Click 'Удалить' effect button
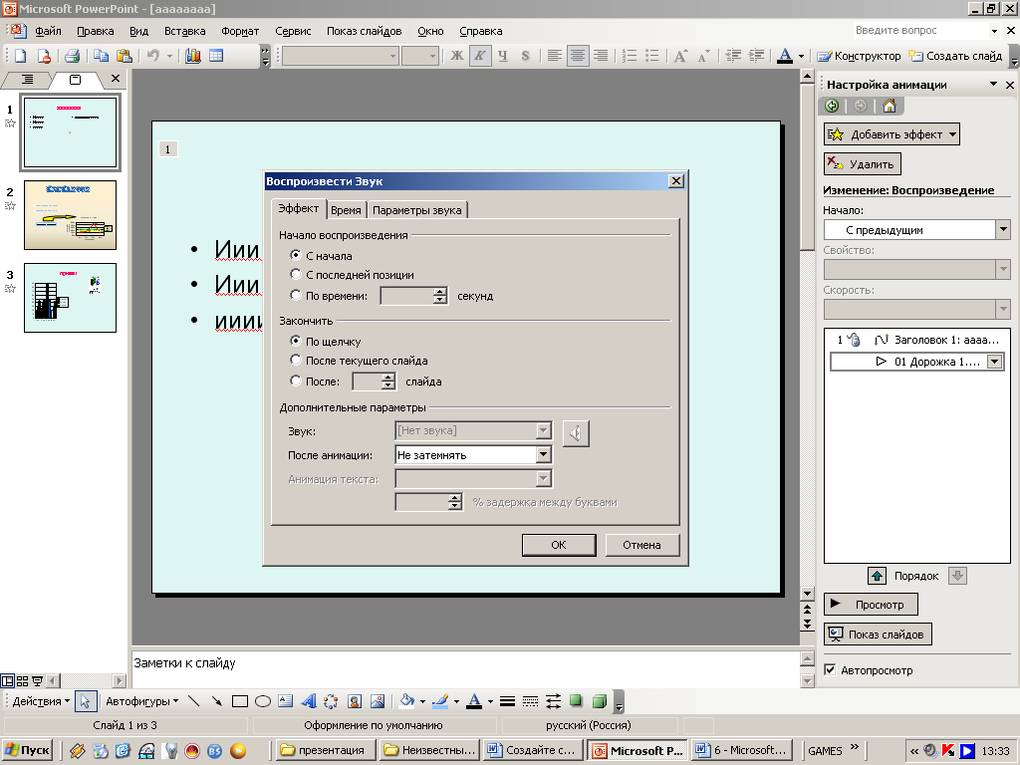This screenshot has width=1020, height=765. point(863,164)
